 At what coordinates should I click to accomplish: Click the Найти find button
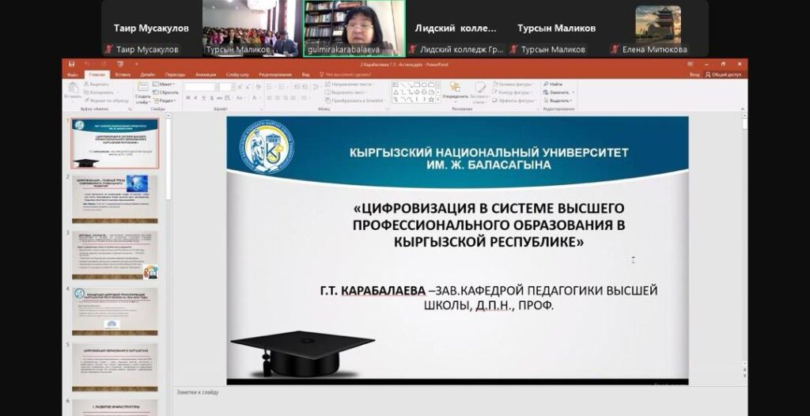click(553, 85)
